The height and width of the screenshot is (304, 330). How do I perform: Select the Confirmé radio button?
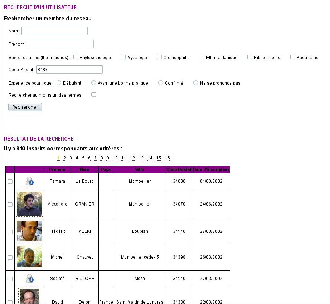click(160, 83)
